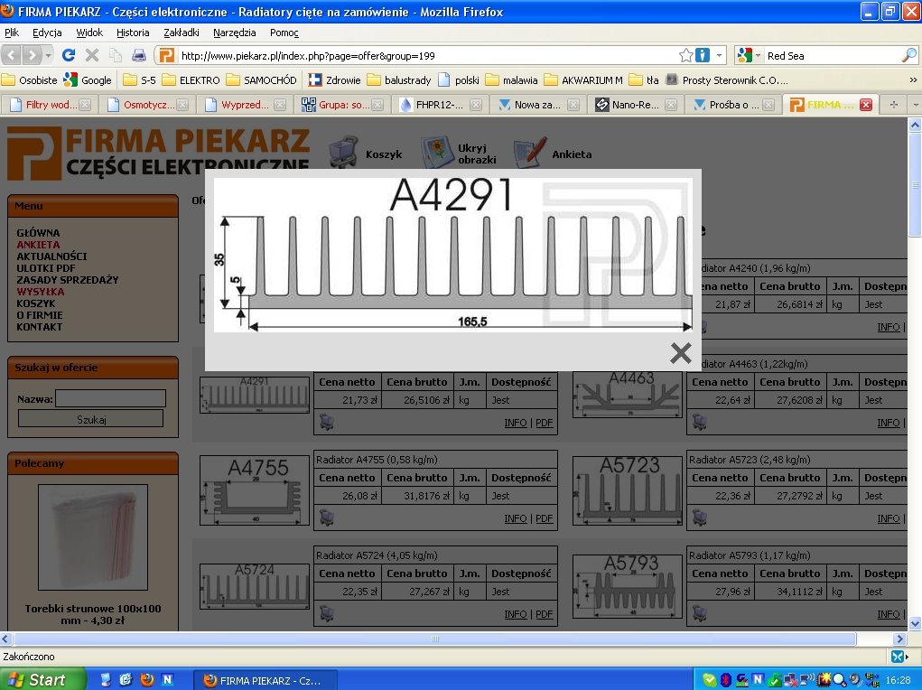Close the A4291 enlarged image popup
922x690 pixels.
[680, 353]
